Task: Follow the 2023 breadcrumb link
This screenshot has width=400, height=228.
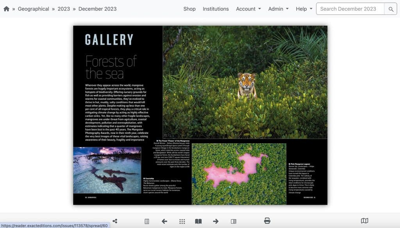Action: 64,9
